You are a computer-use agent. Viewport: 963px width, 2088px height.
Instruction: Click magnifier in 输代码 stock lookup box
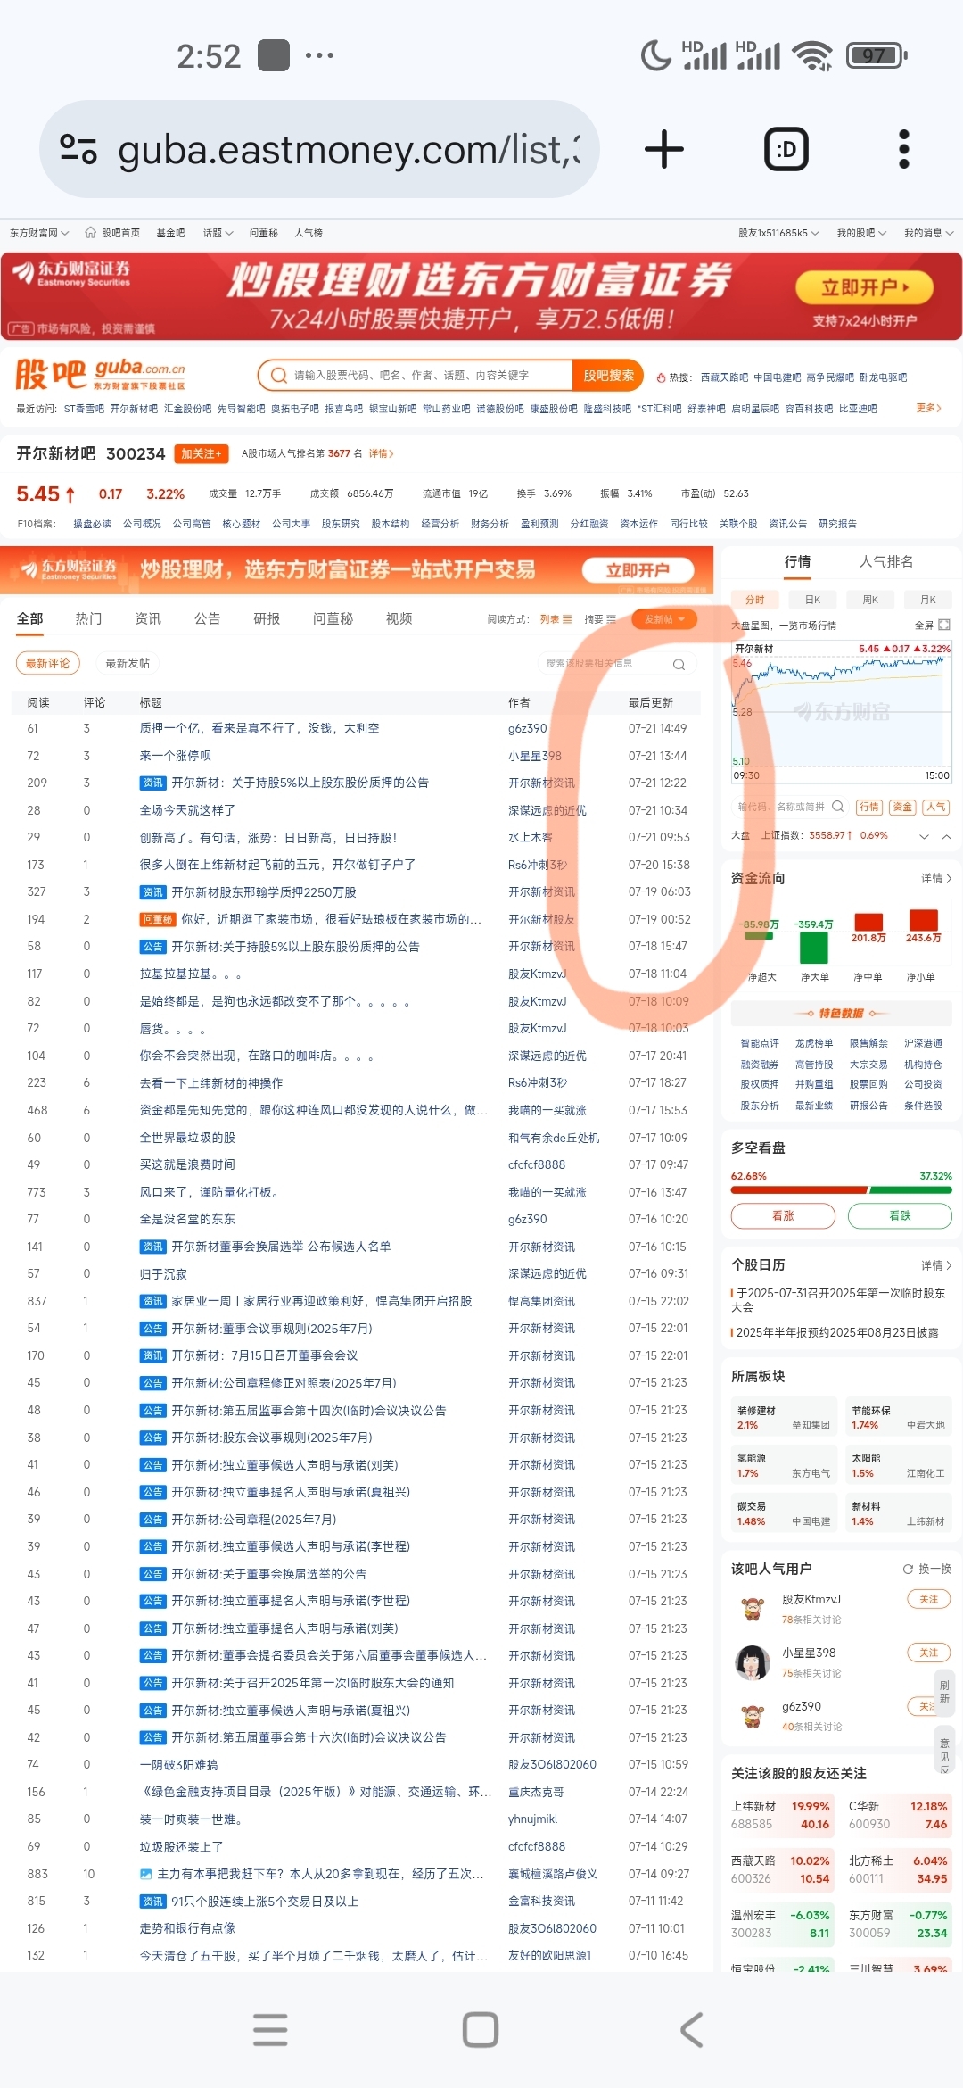837,807
